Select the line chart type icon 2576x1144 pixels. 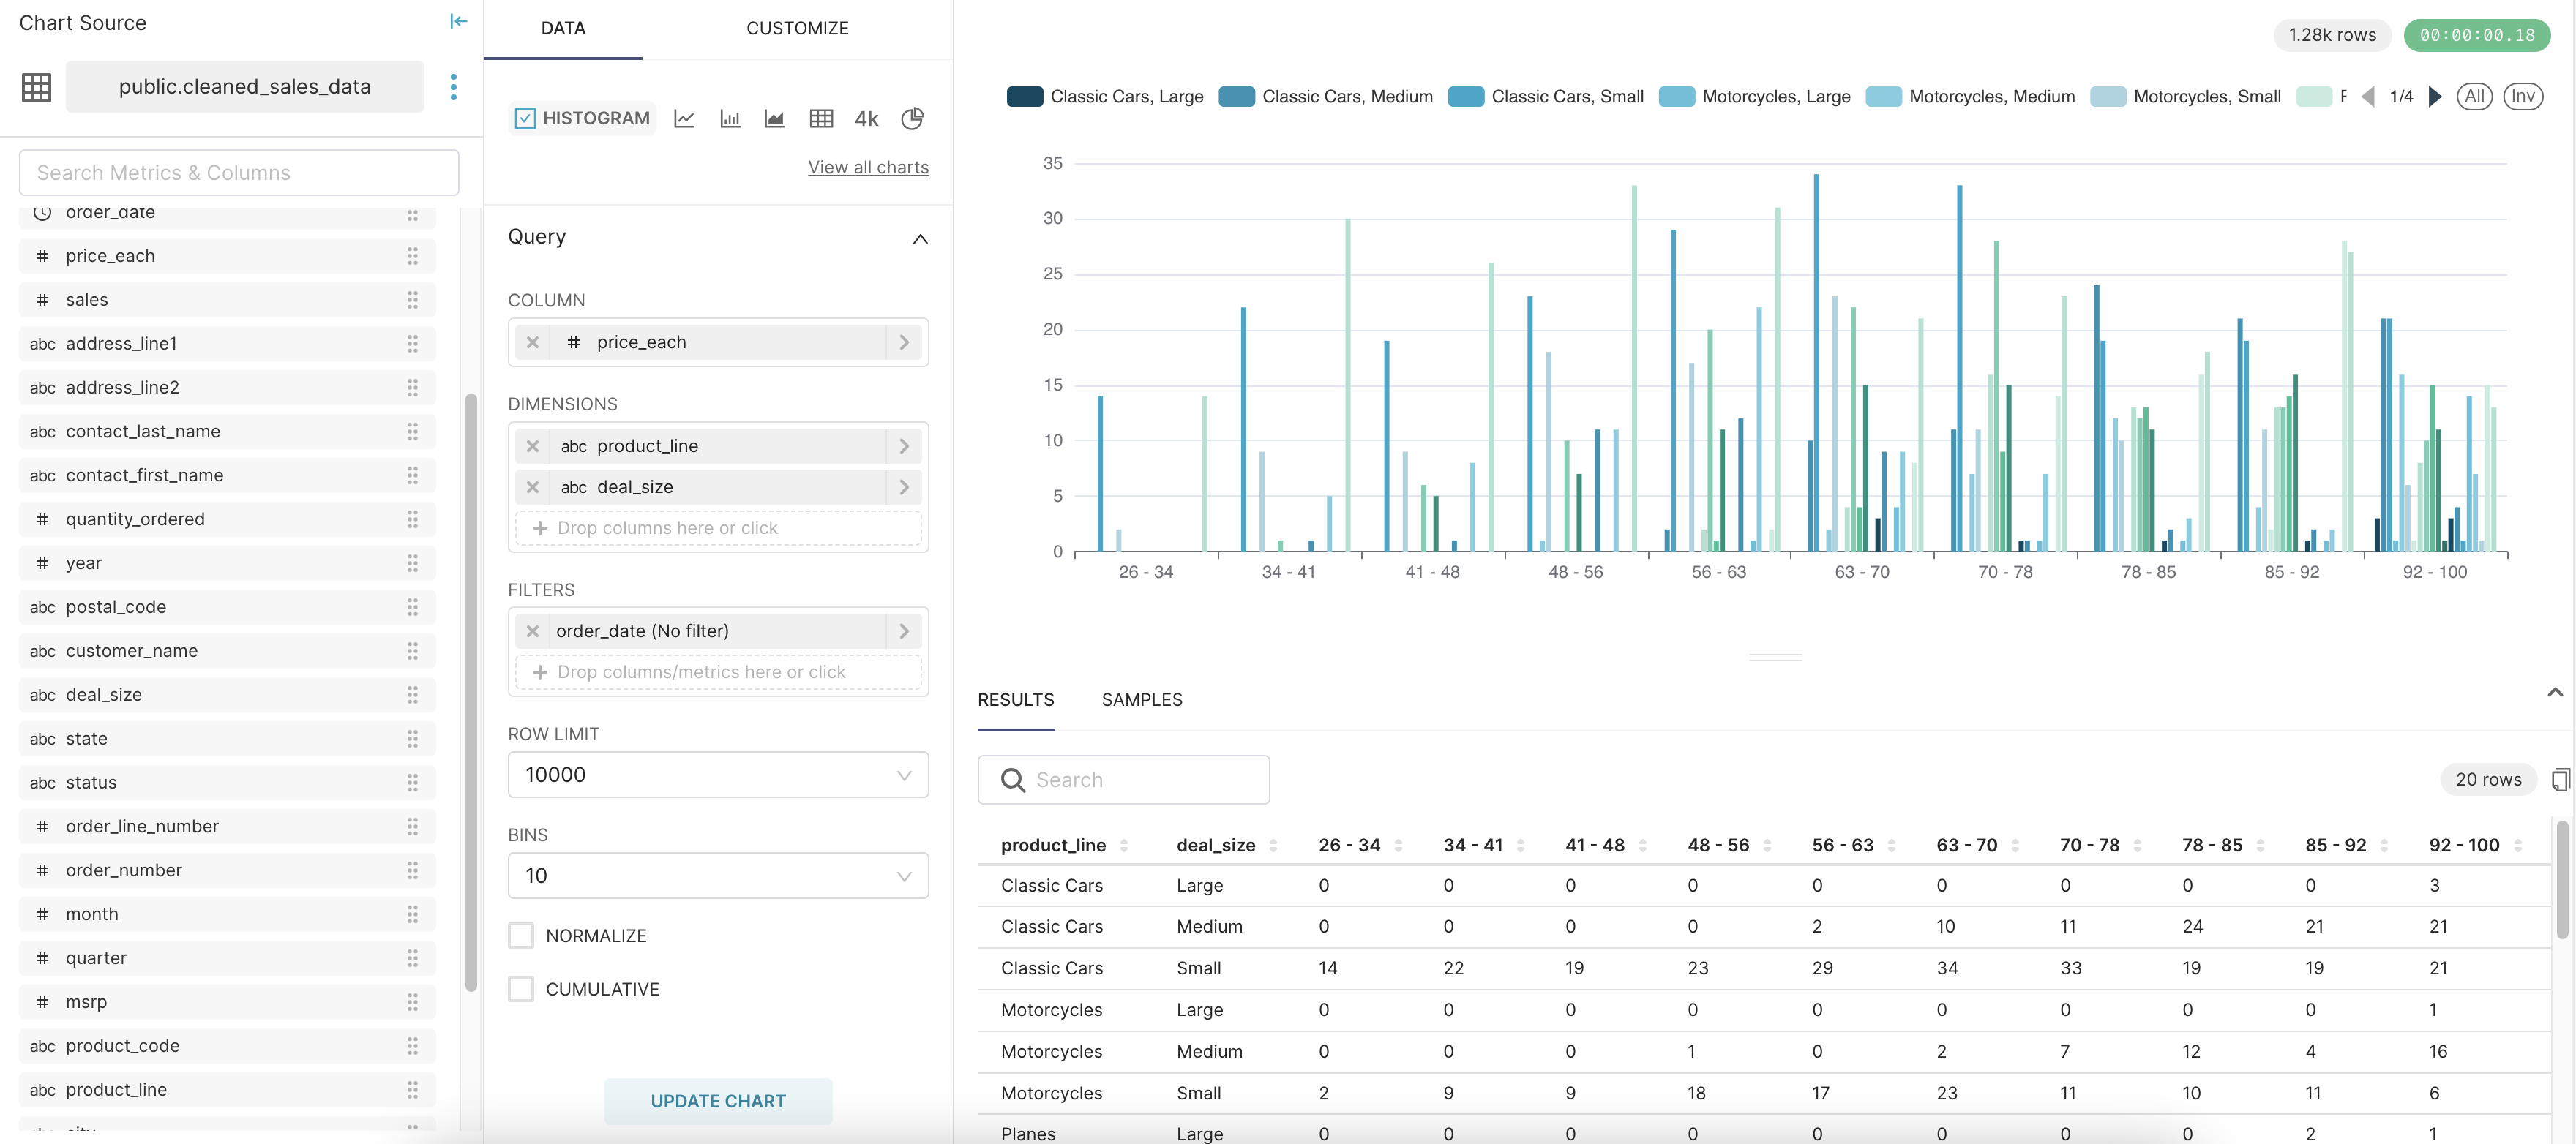(x=684, y=119)
